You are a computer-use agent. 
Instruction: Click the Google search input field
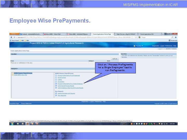tap(156, 37)
